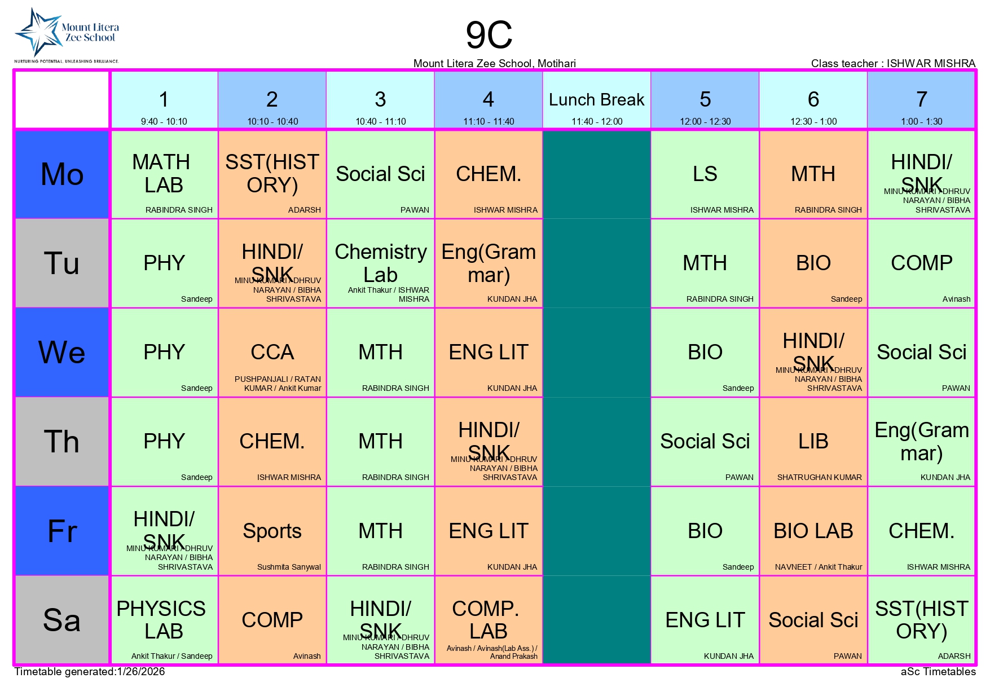Click period 7 column header

pos(921,100)
